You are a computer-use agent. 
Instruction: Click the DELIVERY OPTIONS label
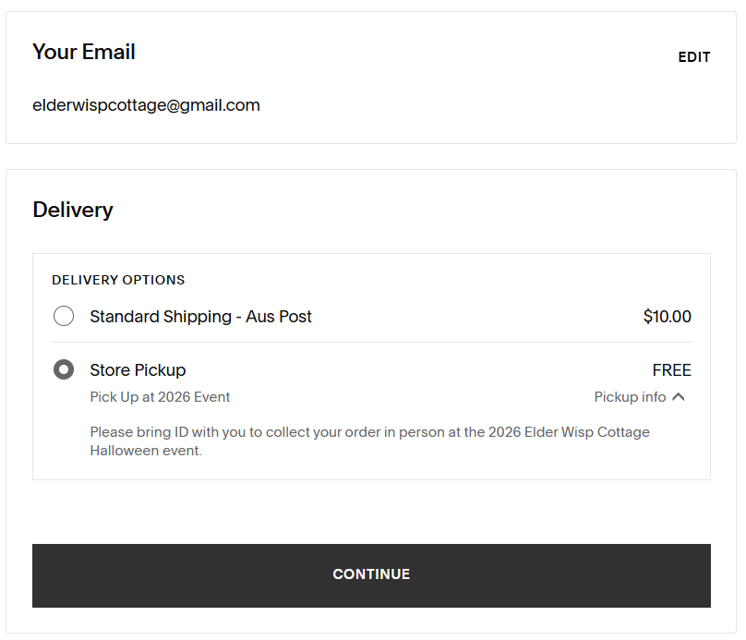pos(118,280)
